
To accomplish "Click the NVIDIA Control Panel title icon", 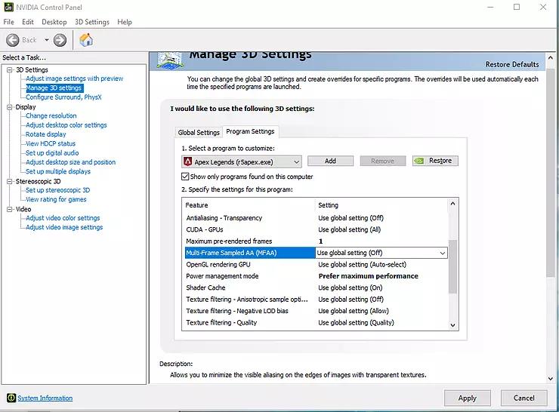I will tap(8, 7).
